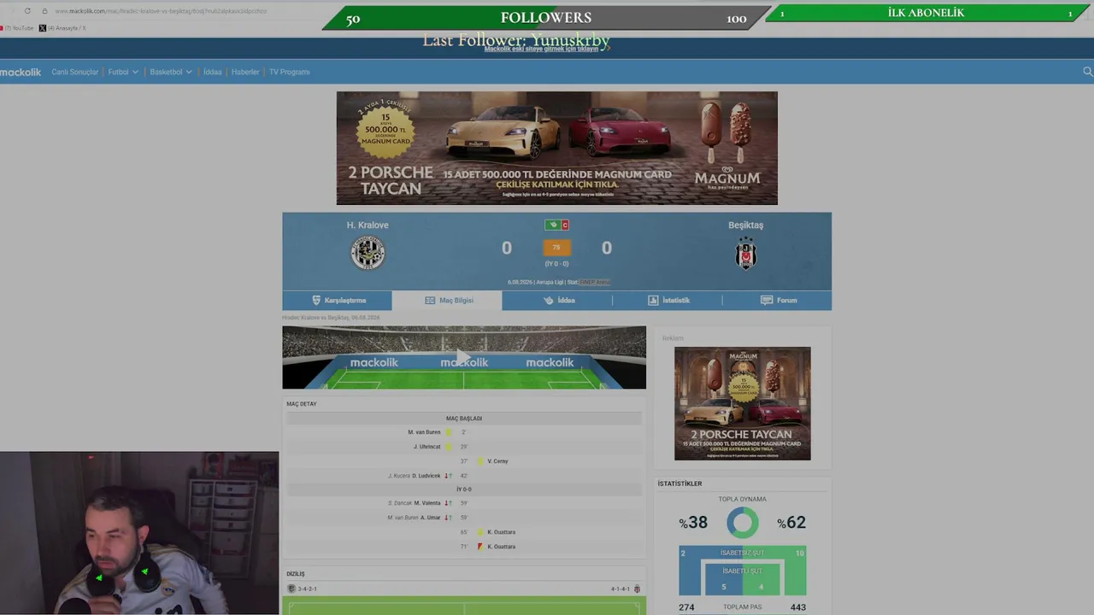Open the YouTube bookmark
Viewport: 1094px width, 615px height.
(17, 28)
